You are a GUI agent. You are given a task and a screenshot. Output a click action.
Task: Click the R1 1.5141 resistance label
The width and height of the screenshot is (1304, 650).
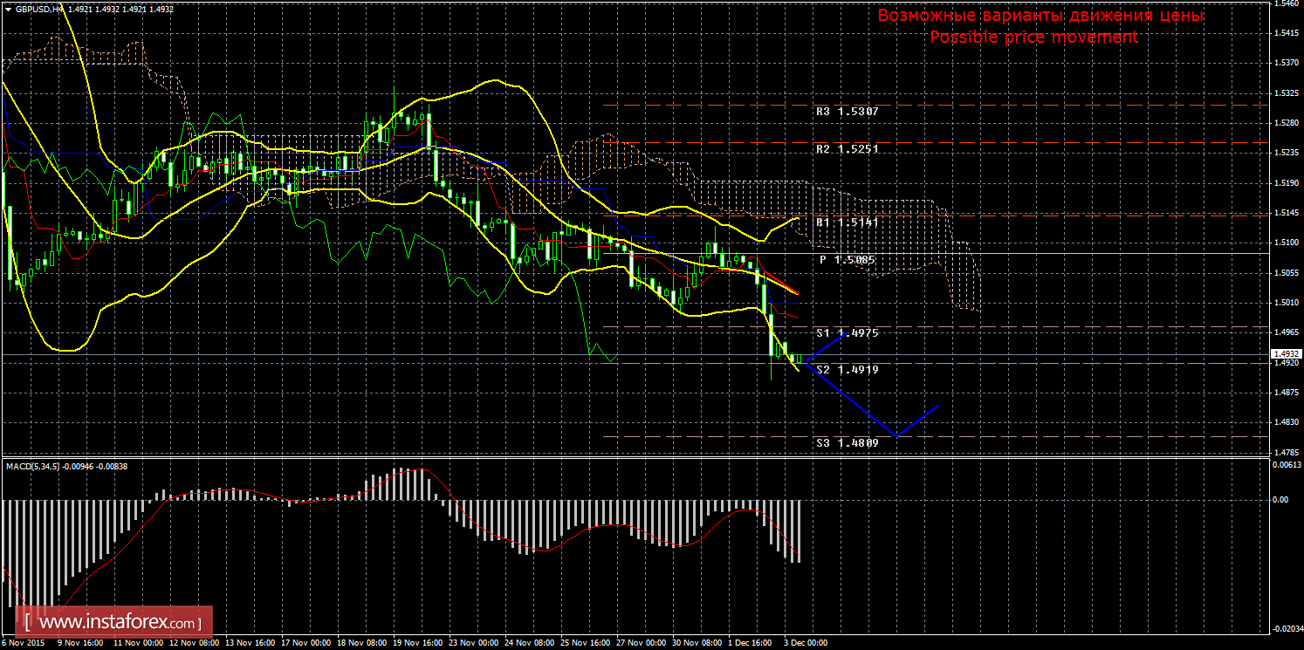847,222
